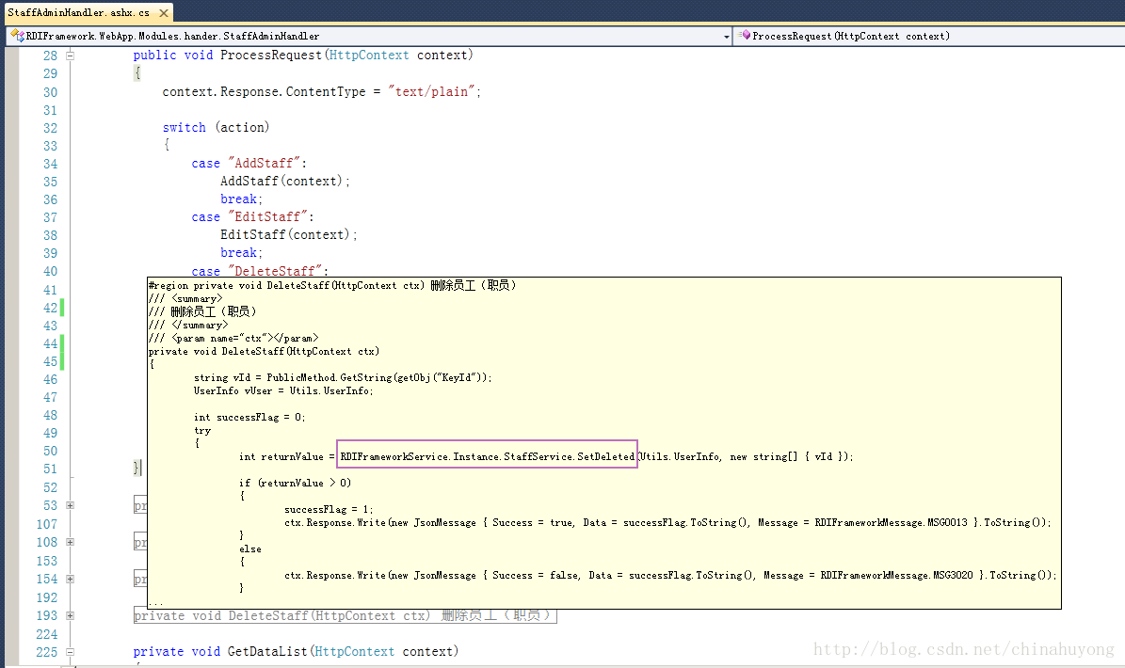Open the class navigation dropdown arrow

click(x=726, y=36)
